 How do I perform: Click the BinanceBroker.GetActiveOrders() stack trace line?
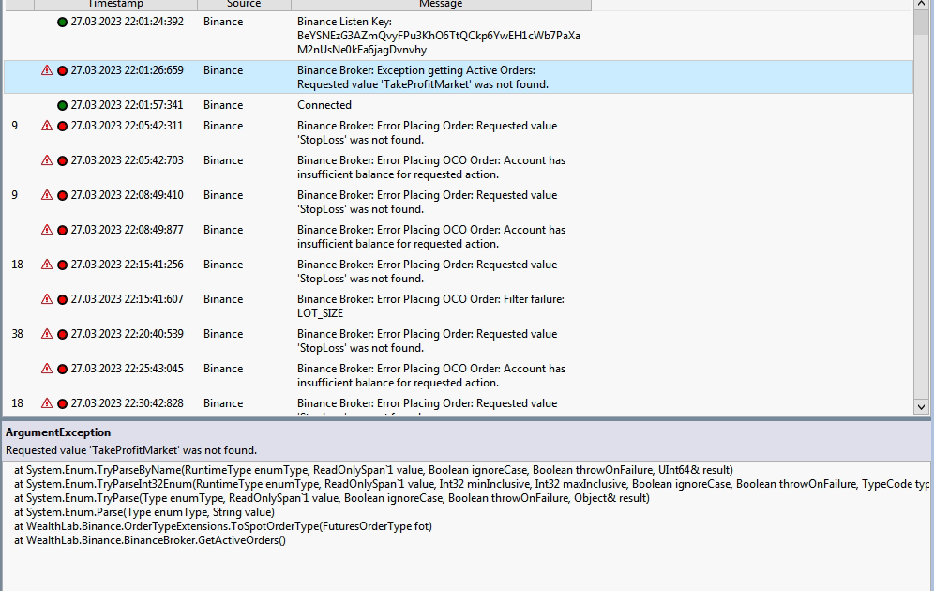pos(150,540)
